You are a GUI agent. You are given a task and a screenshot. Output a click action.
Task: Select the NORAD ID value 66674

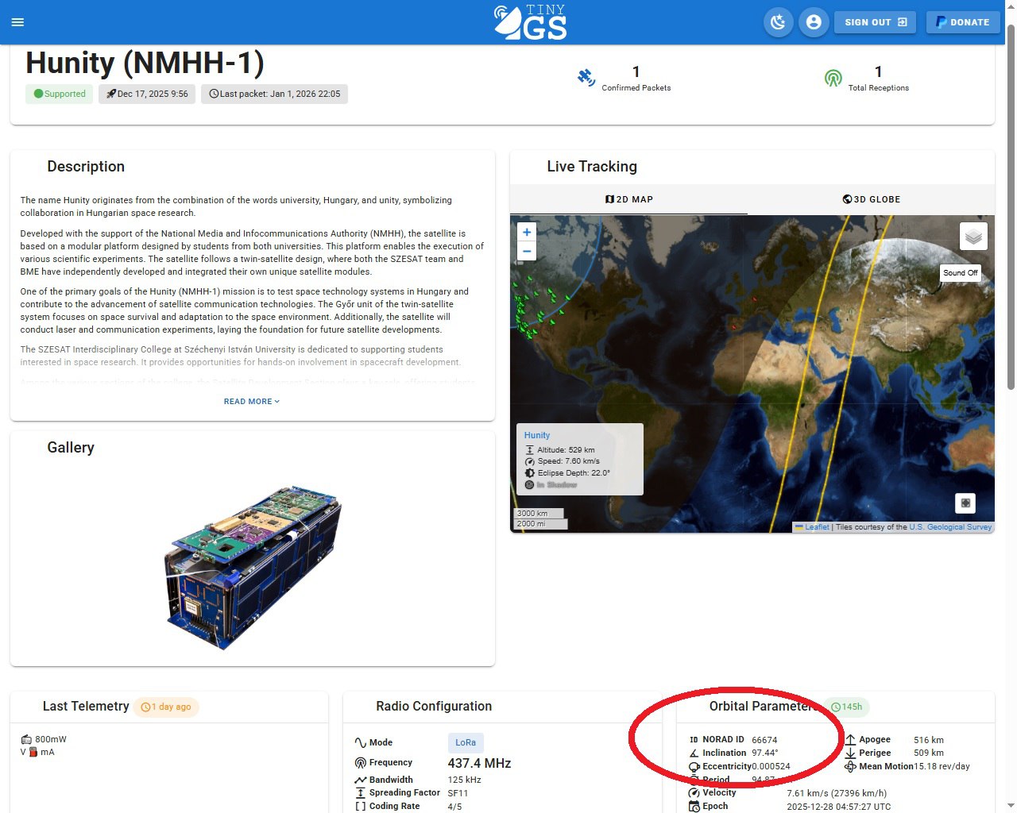[x=764, y=740]
